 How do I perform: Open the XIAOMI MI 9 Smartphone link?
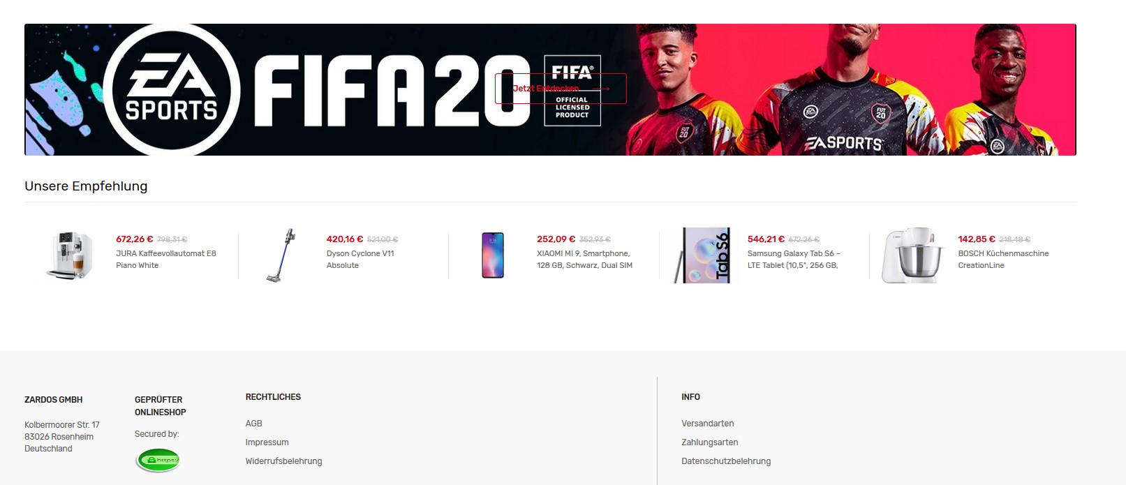(x=584, y=259)
